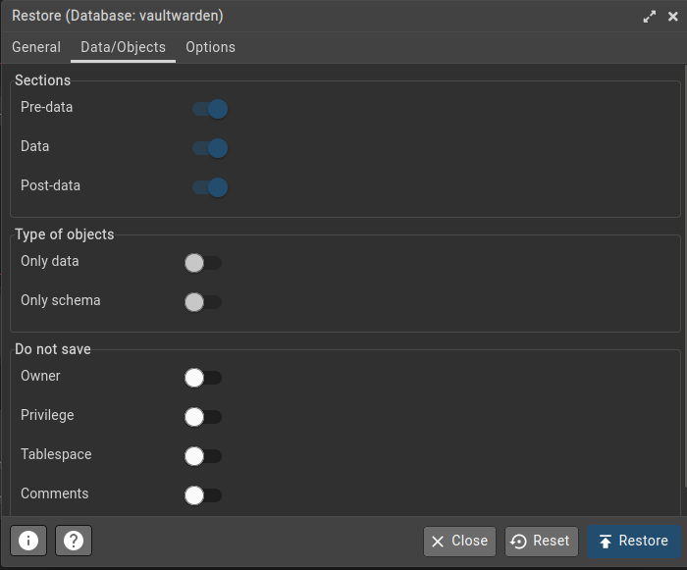Switch on the Tablespace option
This screenshot has width=687, height=570.
tap(203, 456)
